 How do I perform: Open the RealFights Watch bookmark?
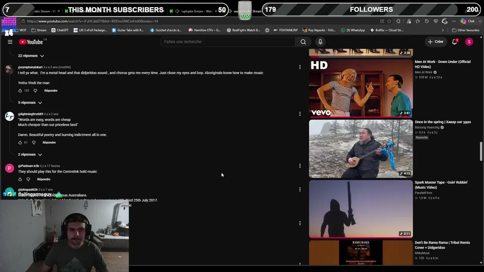pos(243,30)
